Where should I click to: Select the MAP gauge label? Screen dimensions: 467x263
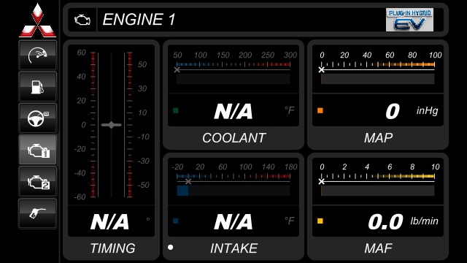[x=378, y=138]
